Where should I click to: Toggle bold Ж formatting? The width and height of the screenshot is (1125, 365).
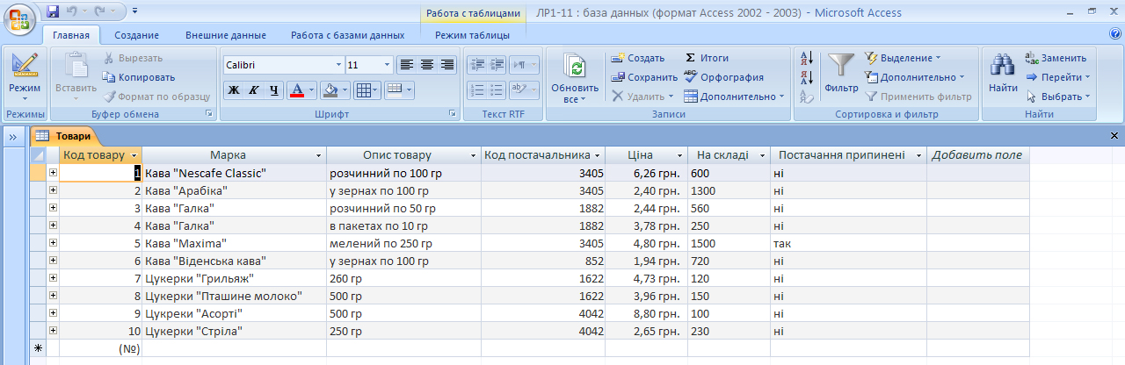233,89
